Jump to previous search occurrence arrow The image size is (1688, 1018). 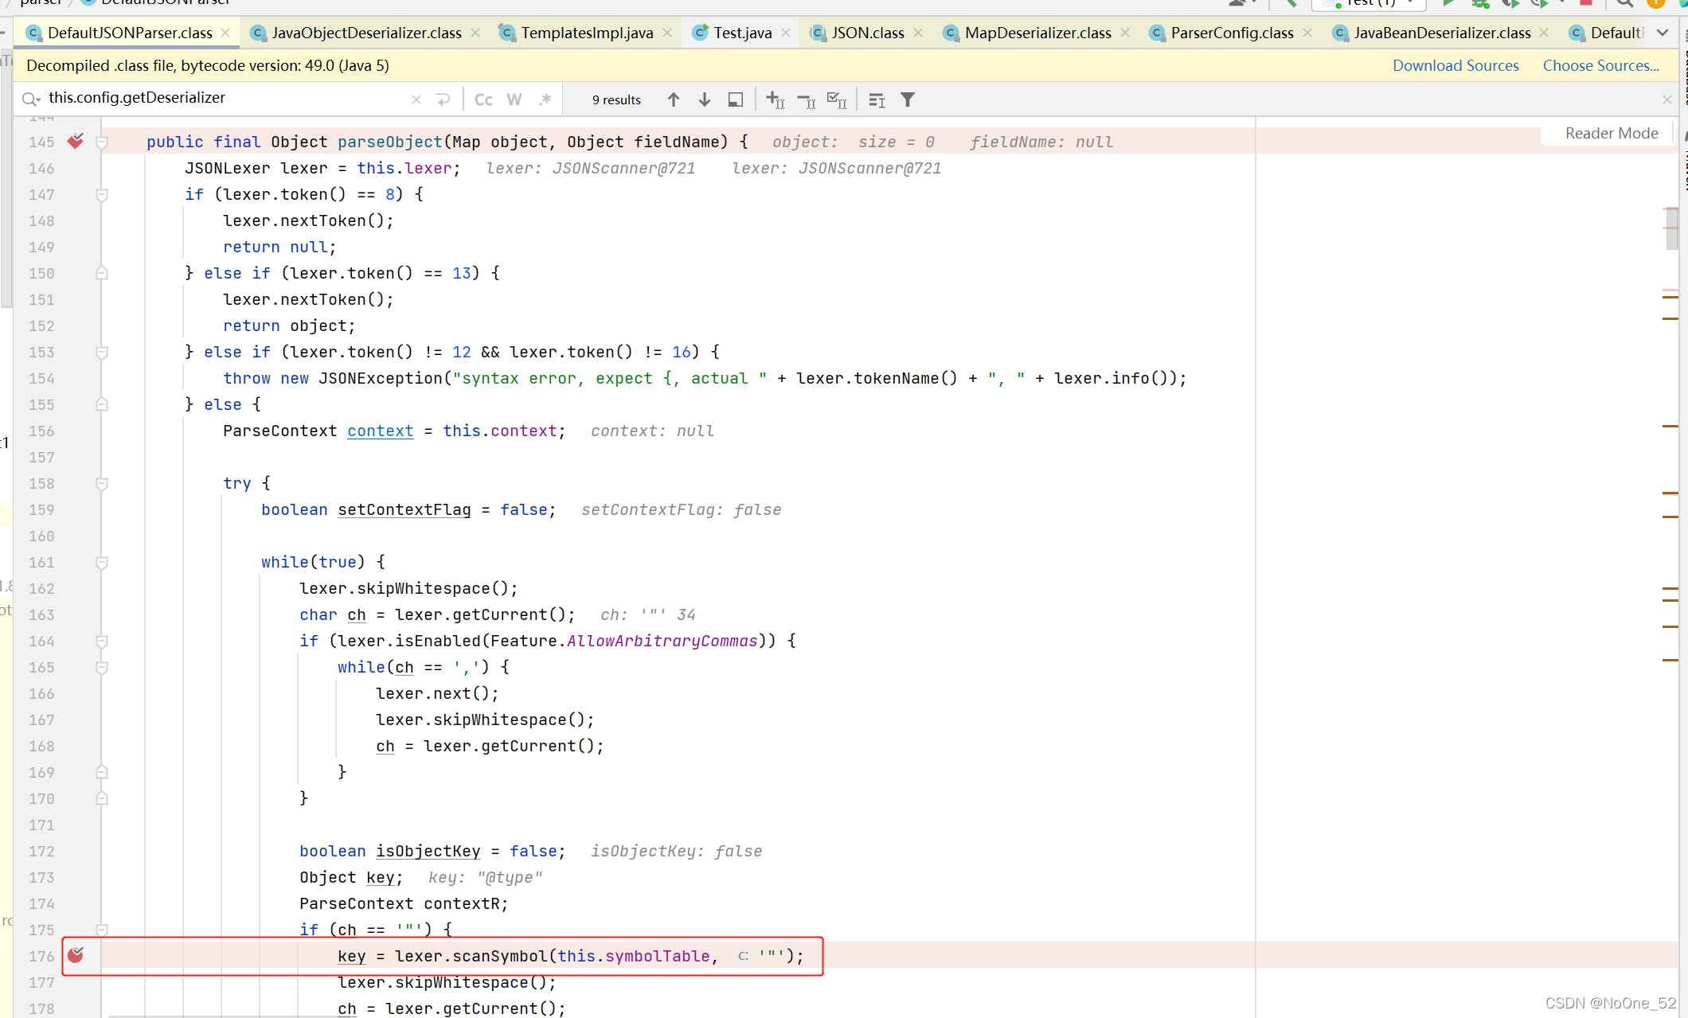674,99
